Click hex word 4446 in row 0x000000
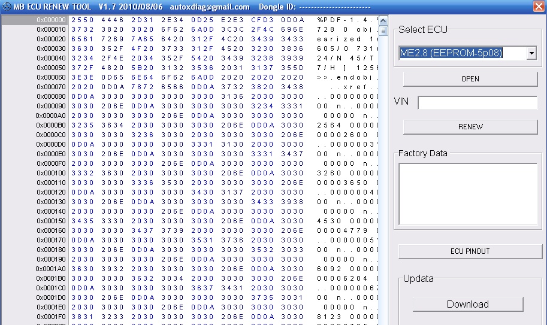Image resolution: width=547 pixels, height=325 pixels. point(113,20)
